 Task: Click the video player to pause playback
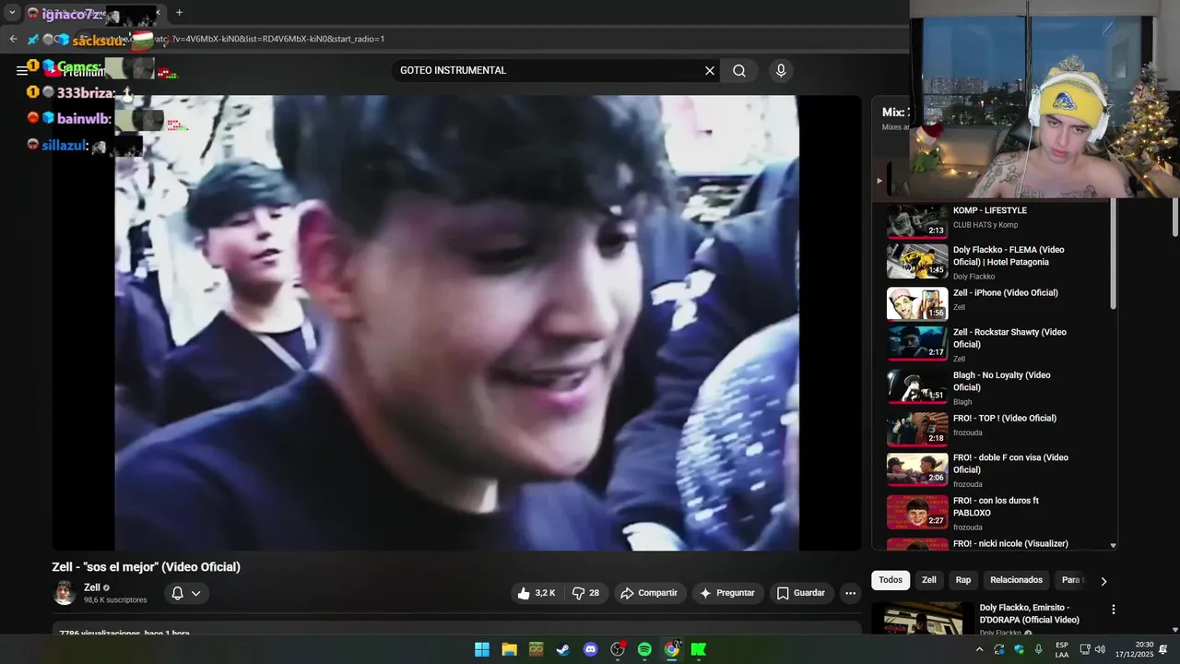pyautogui.click(x=456, y=323)
